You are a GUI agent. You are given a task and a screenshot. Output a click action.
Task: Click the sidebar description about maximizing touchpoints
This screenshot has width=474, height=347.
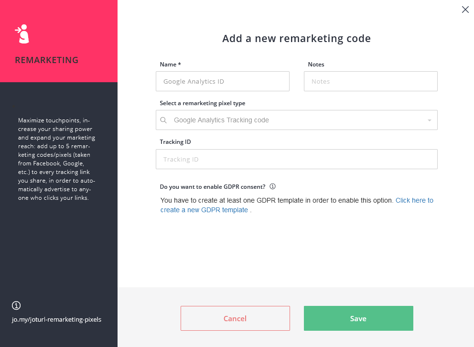point(56,159)
